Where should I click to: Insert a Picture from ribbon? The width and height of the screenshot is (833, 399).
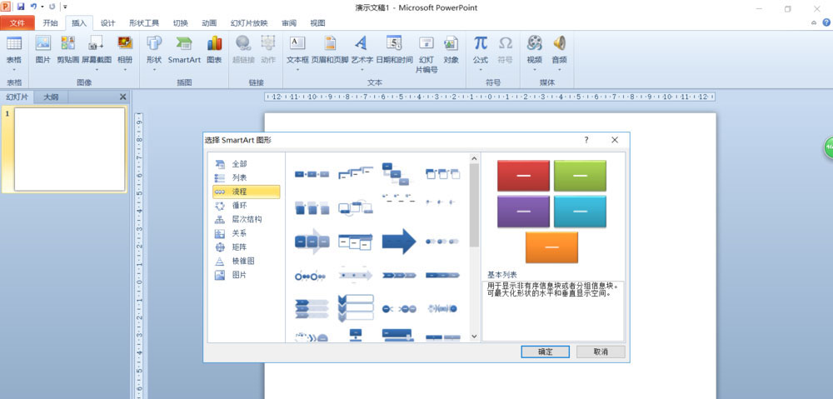(42, 43)
